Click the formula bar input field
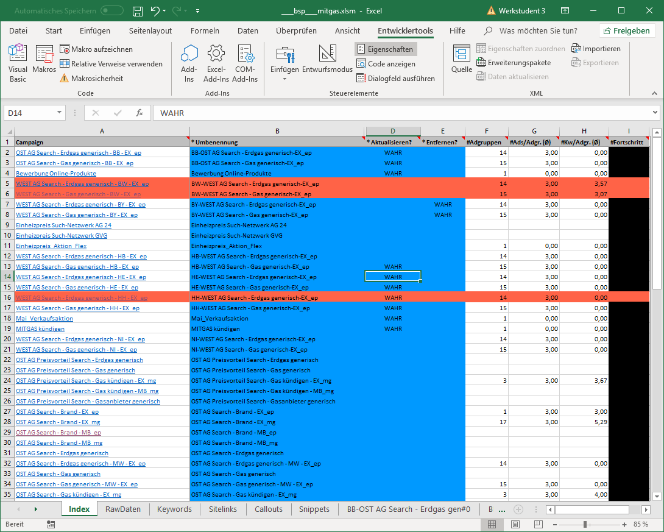 click(402, 113)
